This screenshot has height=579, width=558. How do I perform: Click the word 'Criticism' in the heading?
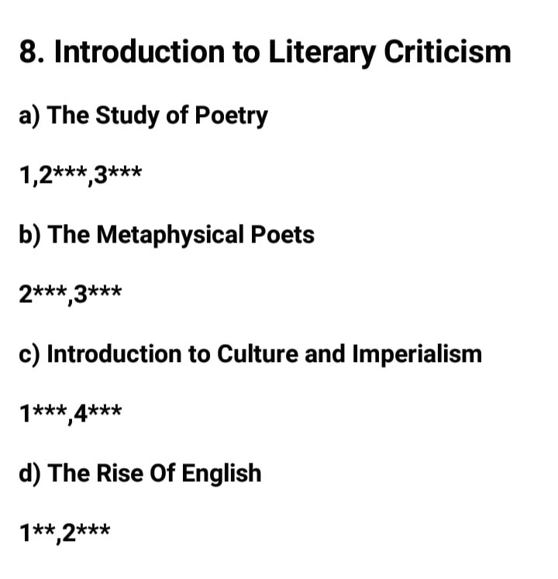(447, 52)
